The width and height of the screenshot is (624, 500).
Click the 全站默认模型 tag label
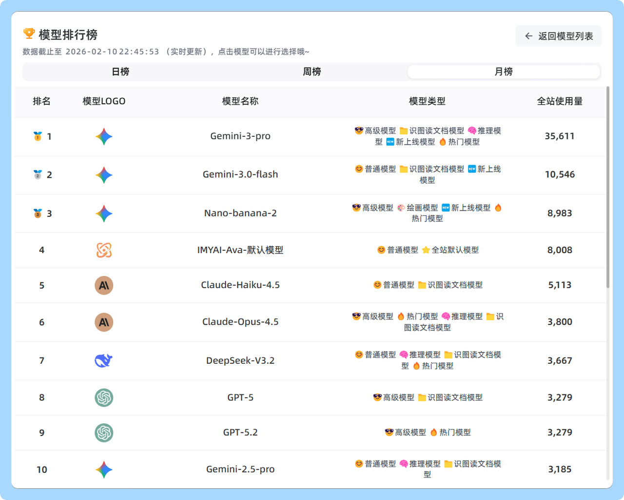click(x=455, y=250)
